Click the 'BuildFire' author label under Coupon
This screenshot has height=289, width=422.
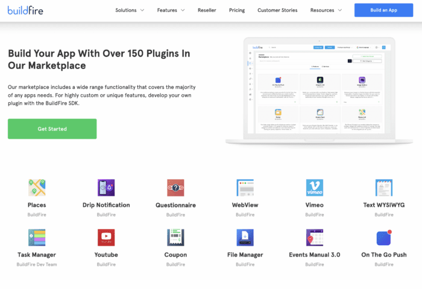pyautogui.click(x=175, y=264)
